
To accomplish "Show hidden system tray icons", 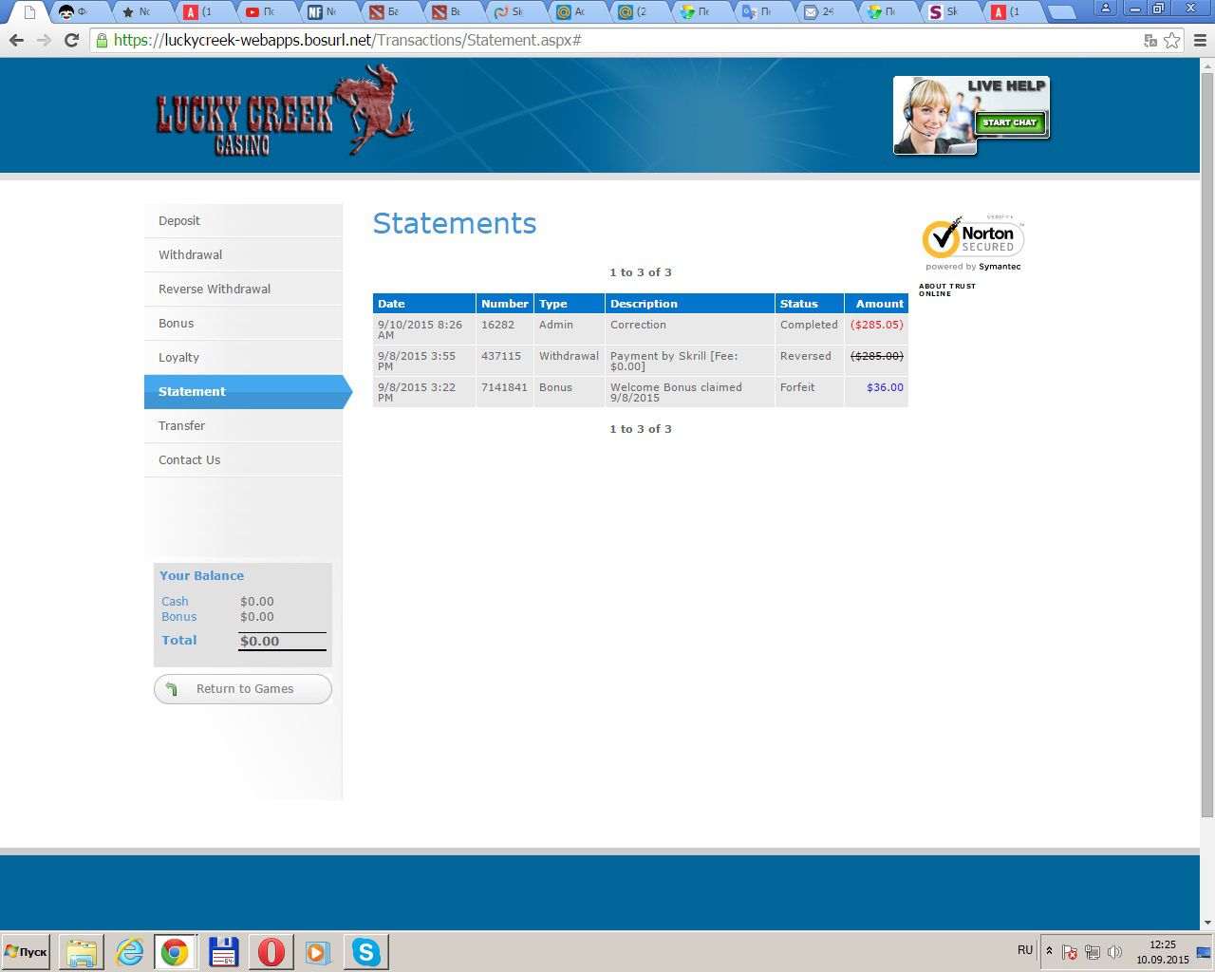I will (x=1049, y=951).
